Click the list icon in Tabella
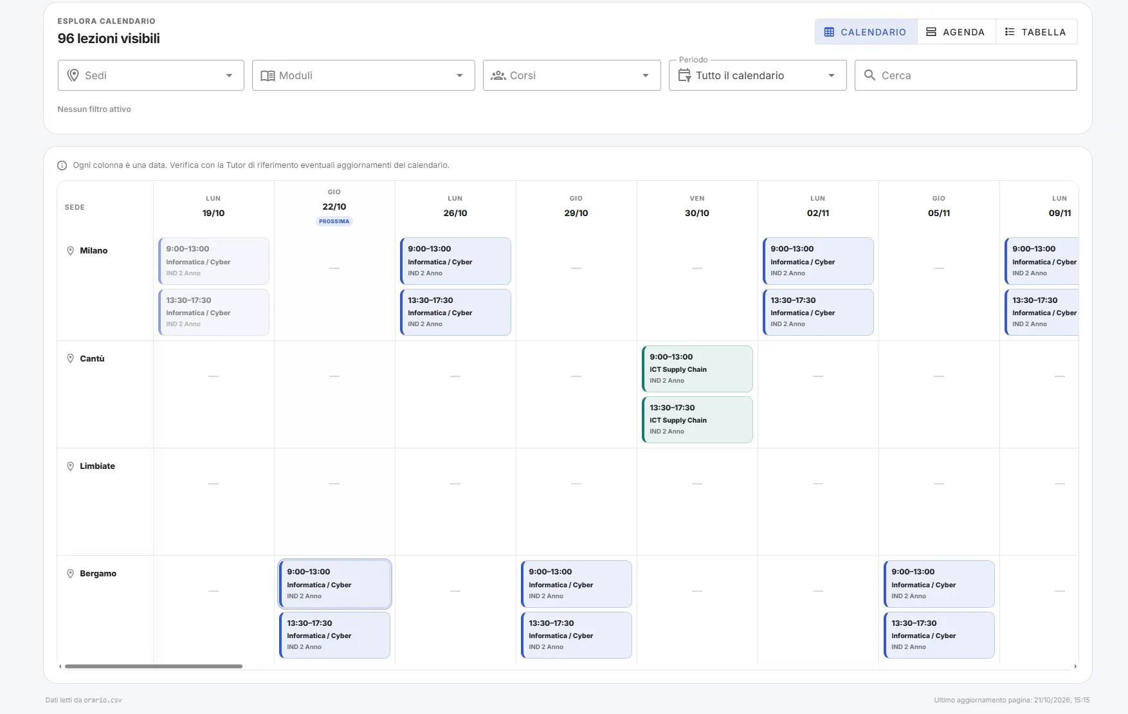Viewport: 1128px width, 714px height. [x=1010, y=32]
